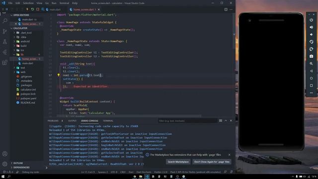Open the Extensions view in activity bar
318x179 pixels.
click(x=5, y=63)
